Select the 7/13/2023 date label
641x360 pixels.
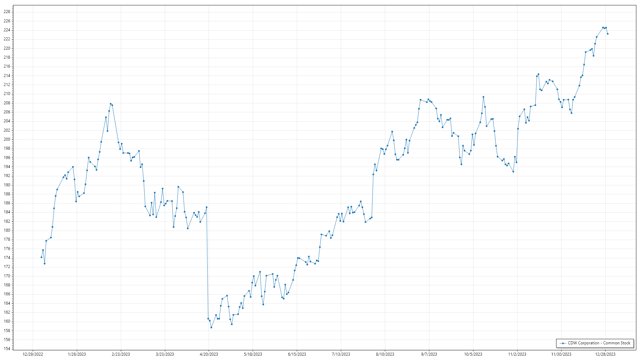(341, 354)
